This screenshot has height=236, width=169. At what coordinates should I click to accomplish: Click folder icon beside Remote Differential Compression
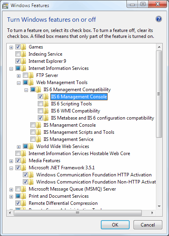point(23,203)
